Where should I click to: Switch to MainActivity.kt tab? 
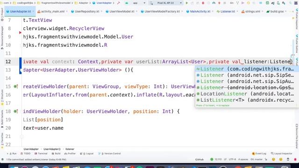(200, 11)
